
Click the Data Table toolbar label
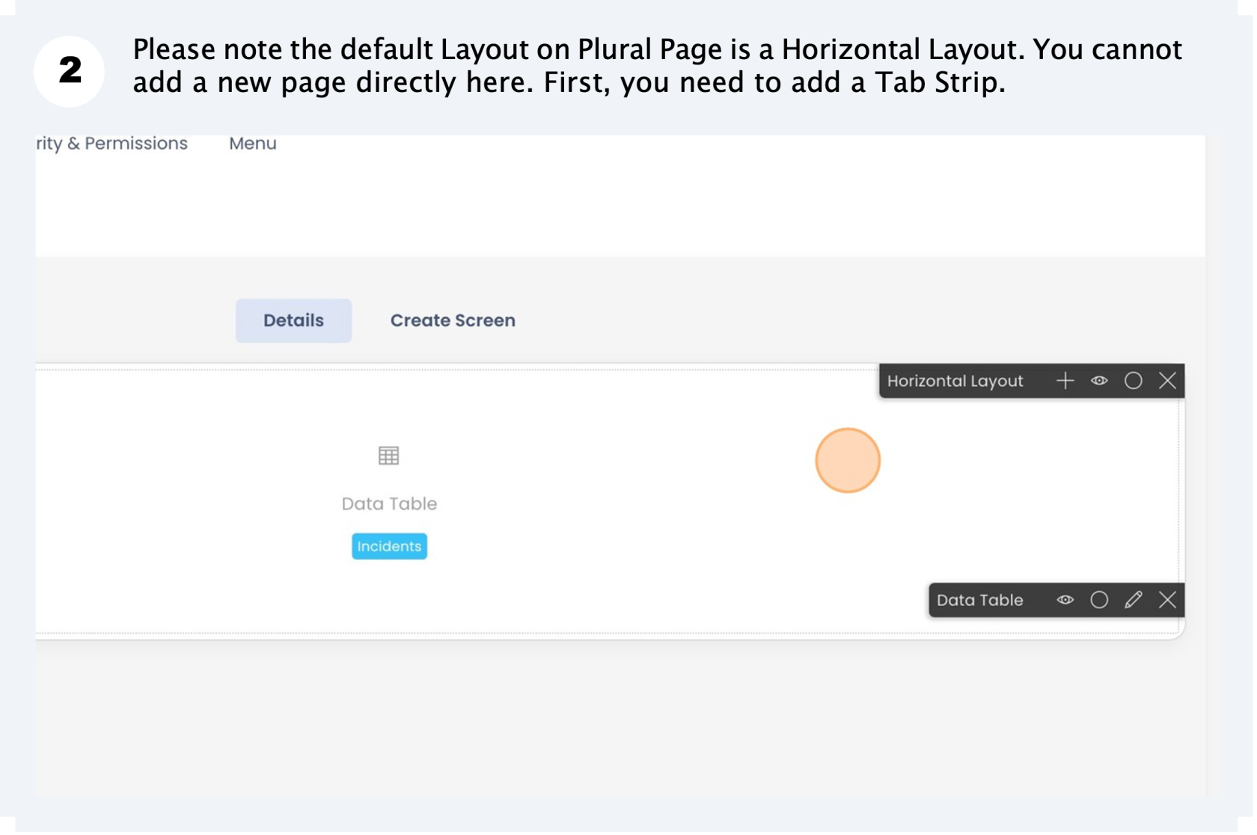979,601
